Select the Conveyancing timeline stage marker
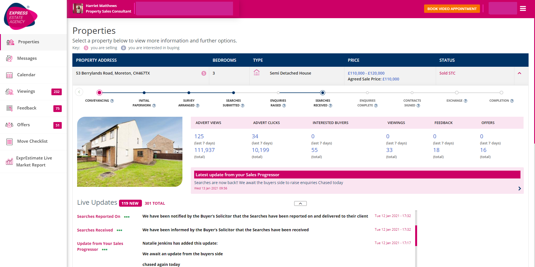The image size is (535, 267). tap(99, 92)
